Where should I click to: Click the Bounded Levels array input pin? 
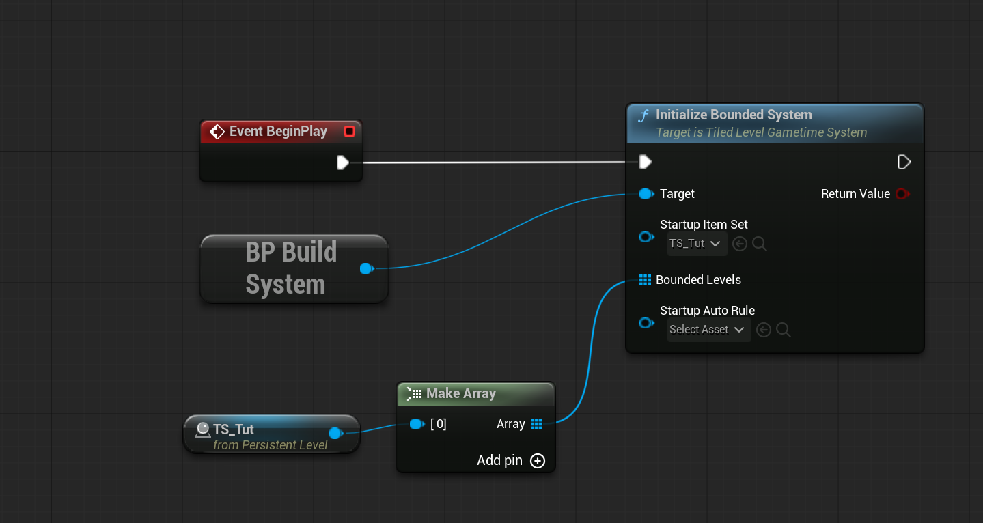(x=645, y=280)
